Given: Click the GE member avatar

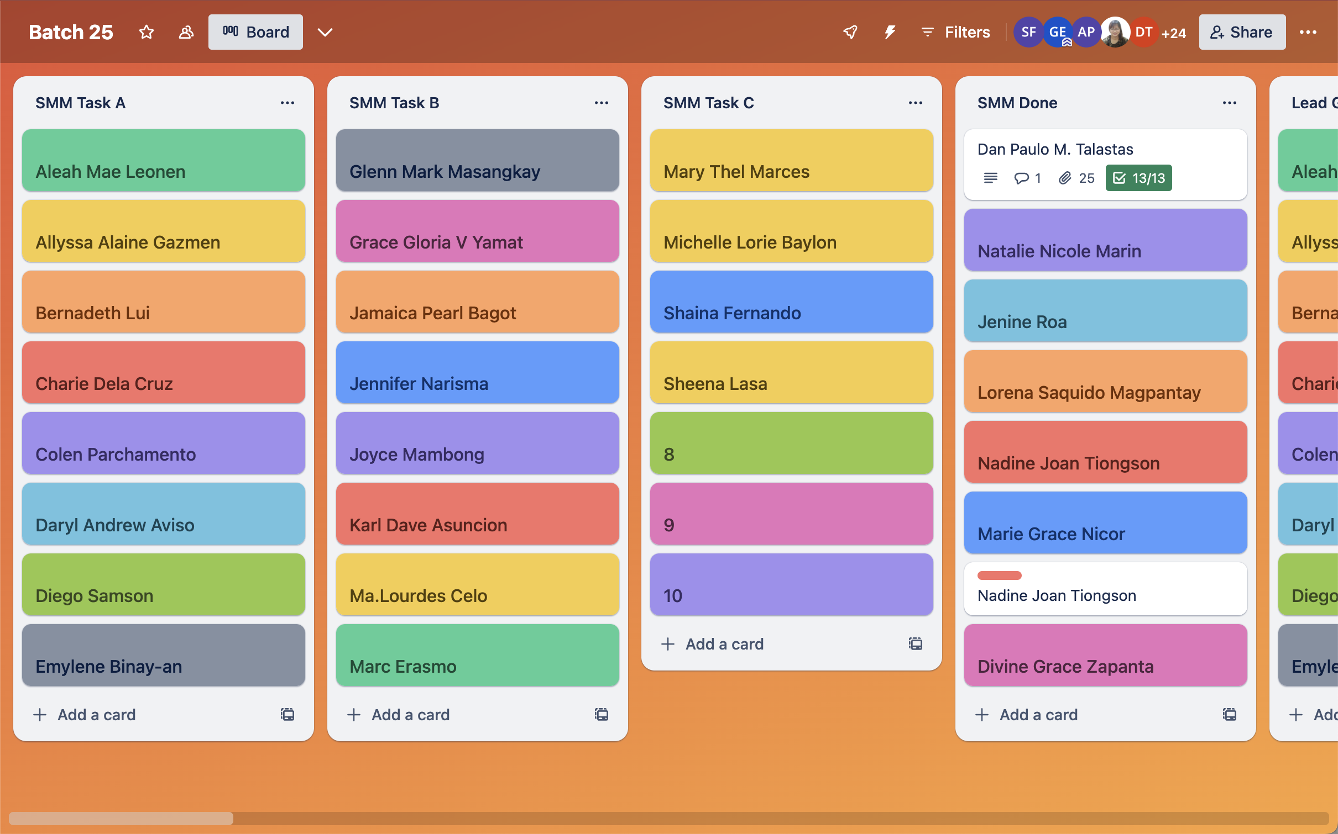Looking at the screenshot, I should point(1057,32).
